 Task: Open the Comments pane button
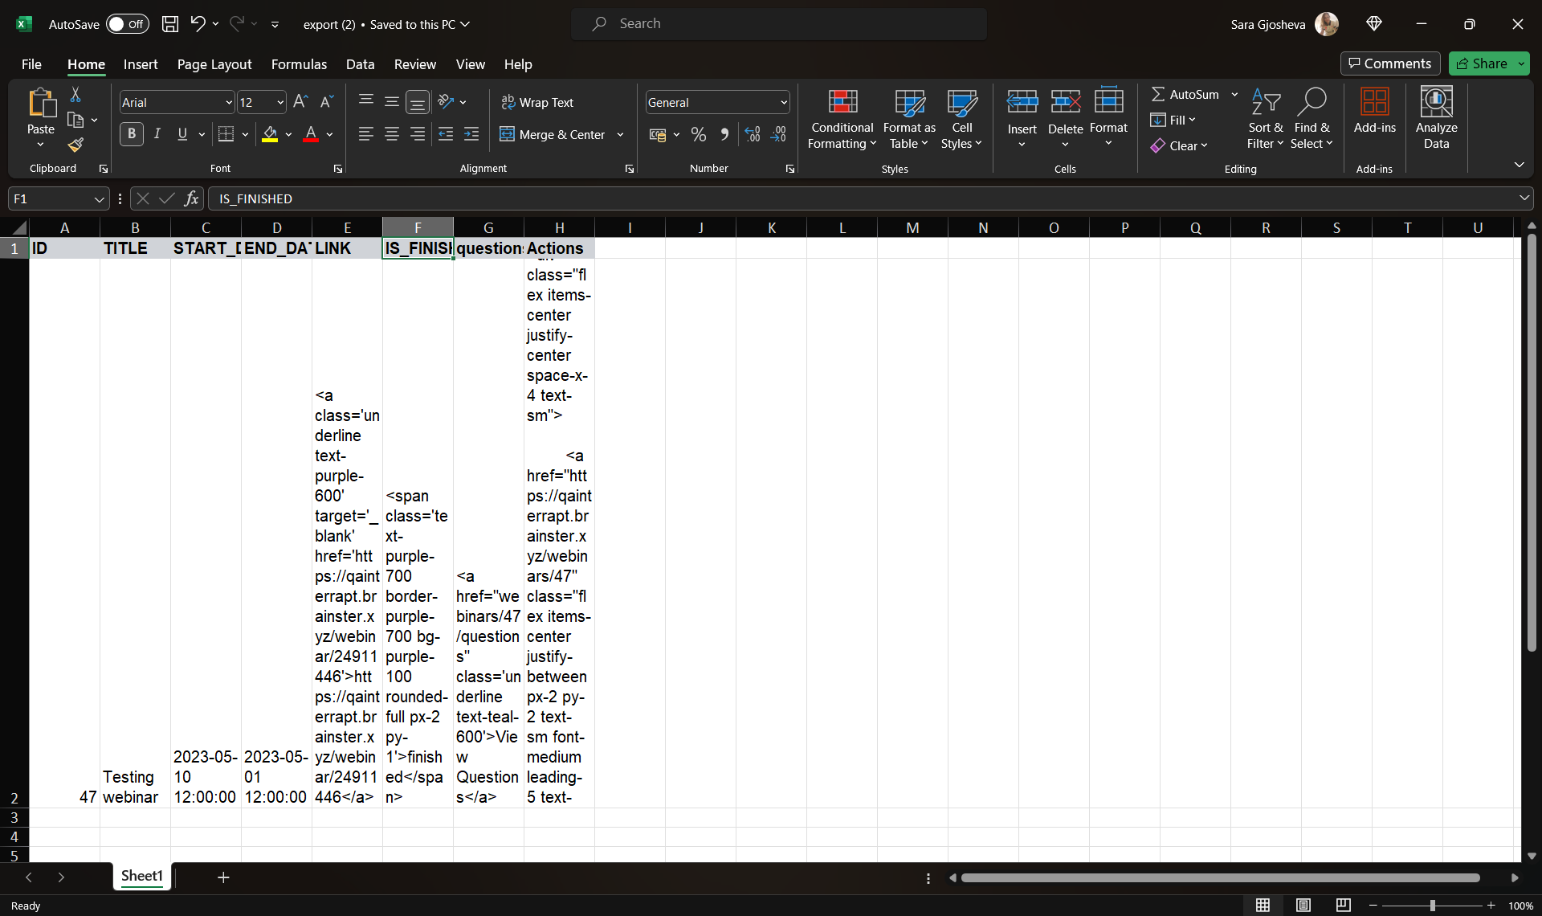(x=1389, y=63)
